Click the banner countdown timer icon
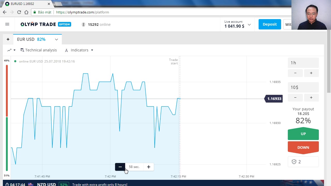Image resolution: width=331 pixels, height=186 pixels. [7, 184]
